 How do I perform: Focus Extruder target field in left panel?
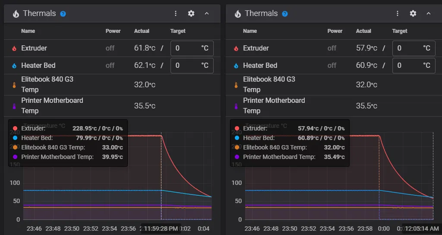click(192, 48)
